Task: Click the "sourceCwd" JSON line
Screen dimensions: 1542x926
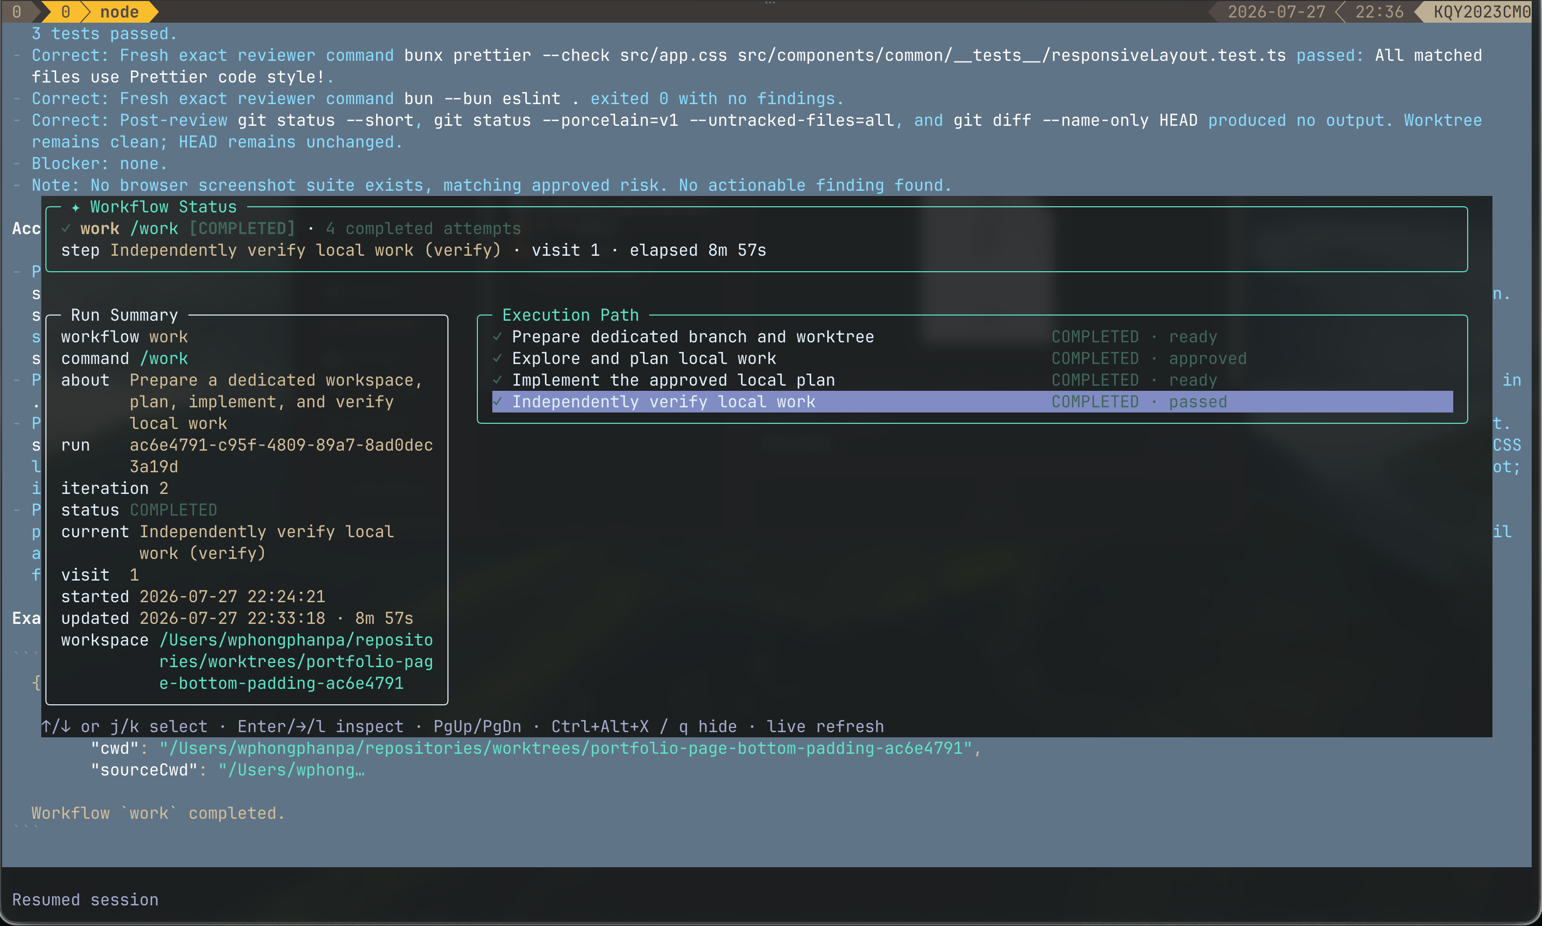Action: pyautogui.click(x=228, y=771)
